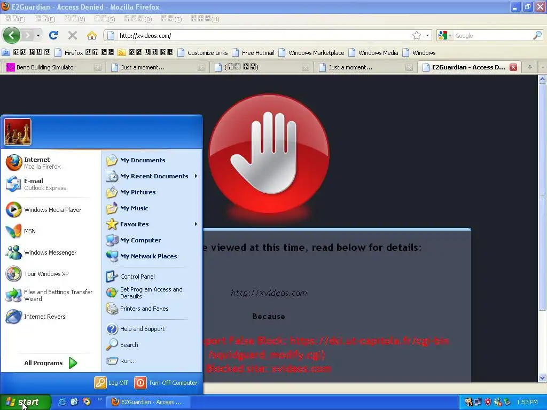Expand All Programs
This screenshot has height=410, width=547.
(51, 363)
